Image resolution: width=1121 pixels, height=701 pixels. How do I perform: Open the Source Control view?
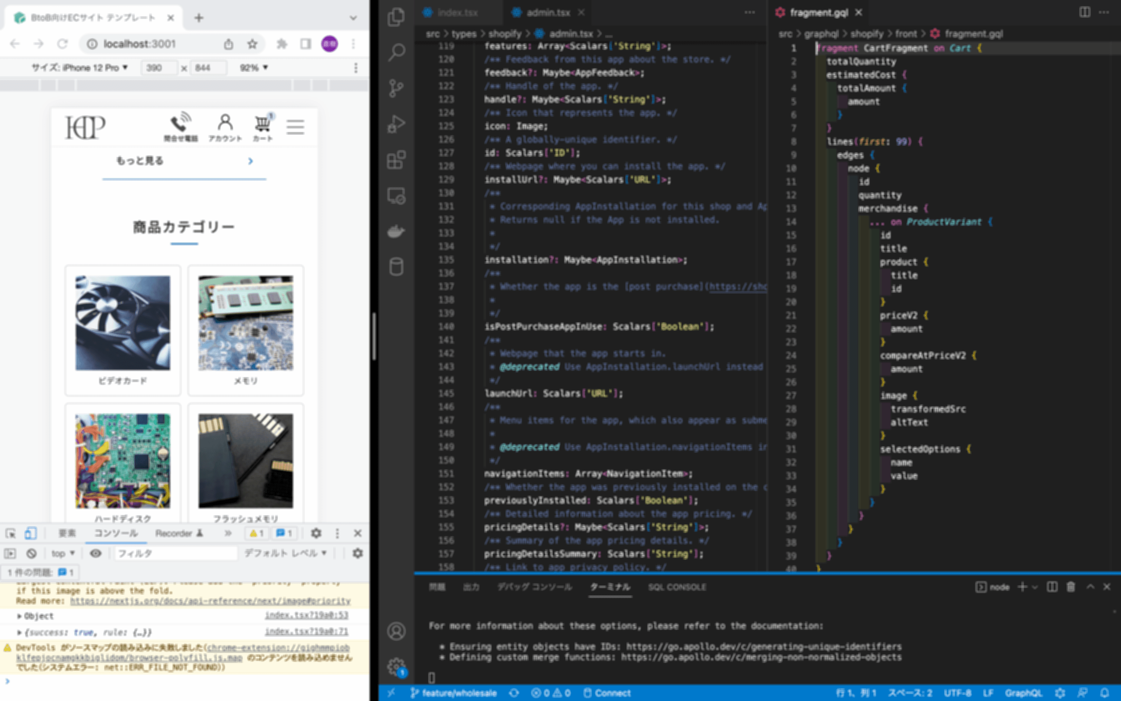point(396,88)
